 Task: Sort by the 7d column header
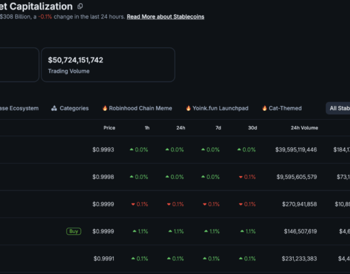coord(218,128)
